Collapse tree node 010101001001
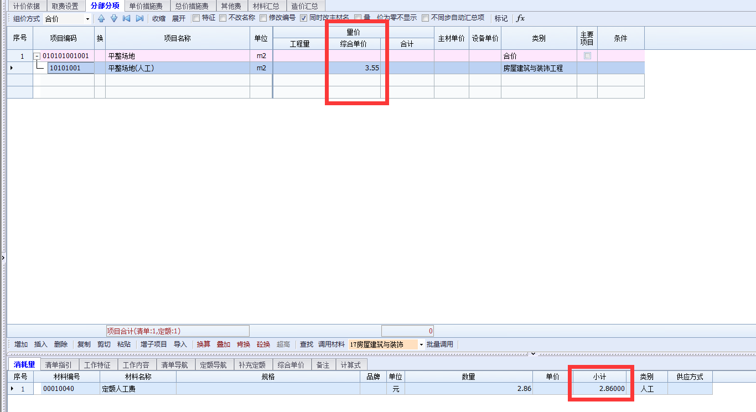 click(37, 56)
